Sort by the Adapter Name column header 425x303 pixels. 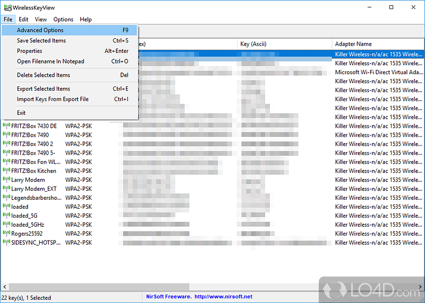(x=378, y=44)
